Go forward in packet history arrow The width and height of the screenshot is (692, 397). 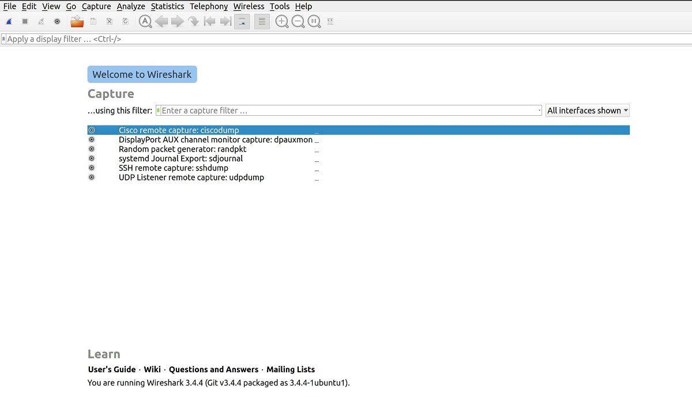point(178,22)
